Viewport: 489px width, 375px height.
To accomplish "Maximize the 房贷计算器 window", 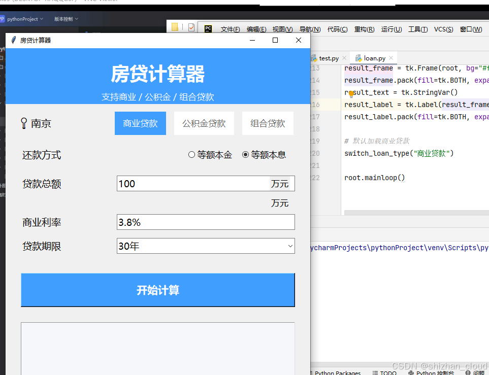I will (x=275, y=40).
